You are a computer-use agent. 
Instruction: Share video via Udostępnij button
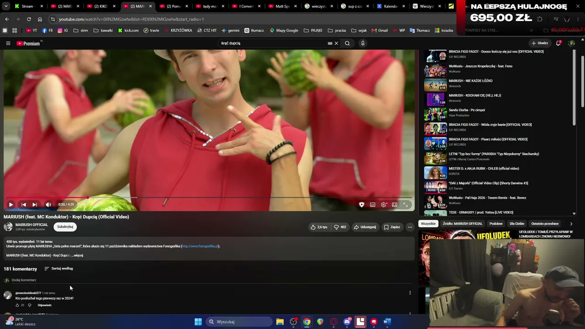[x=365, y=227]
